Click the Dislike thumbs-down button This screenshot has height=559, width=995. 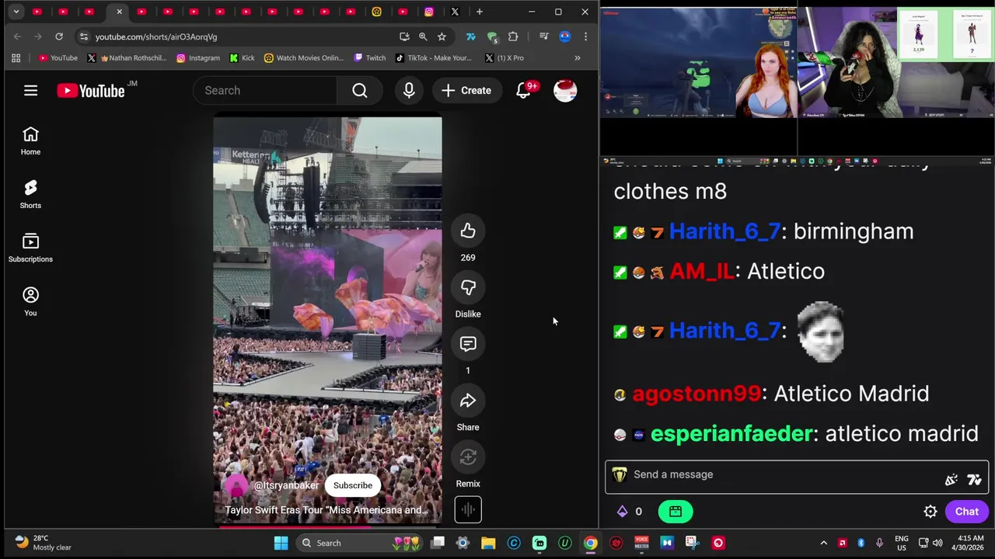468,287
